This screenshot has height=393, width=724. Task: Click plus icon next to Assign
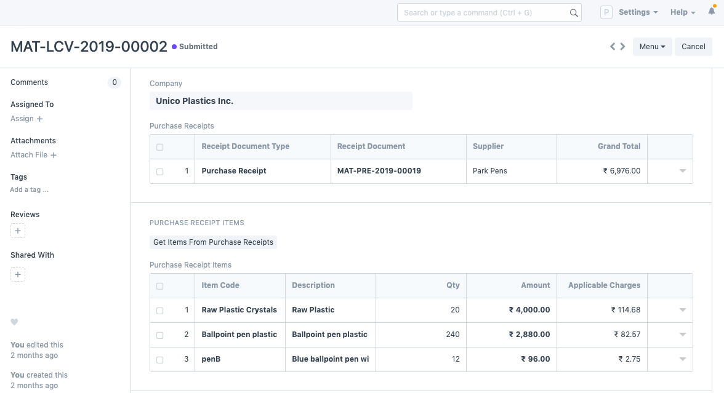(x=40, y=119)
